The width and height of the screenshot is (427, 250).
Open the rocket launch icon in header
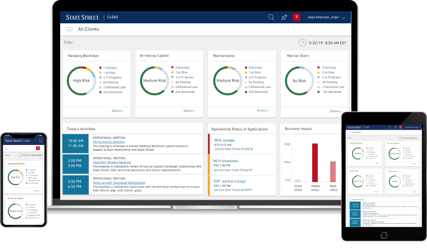284,18
